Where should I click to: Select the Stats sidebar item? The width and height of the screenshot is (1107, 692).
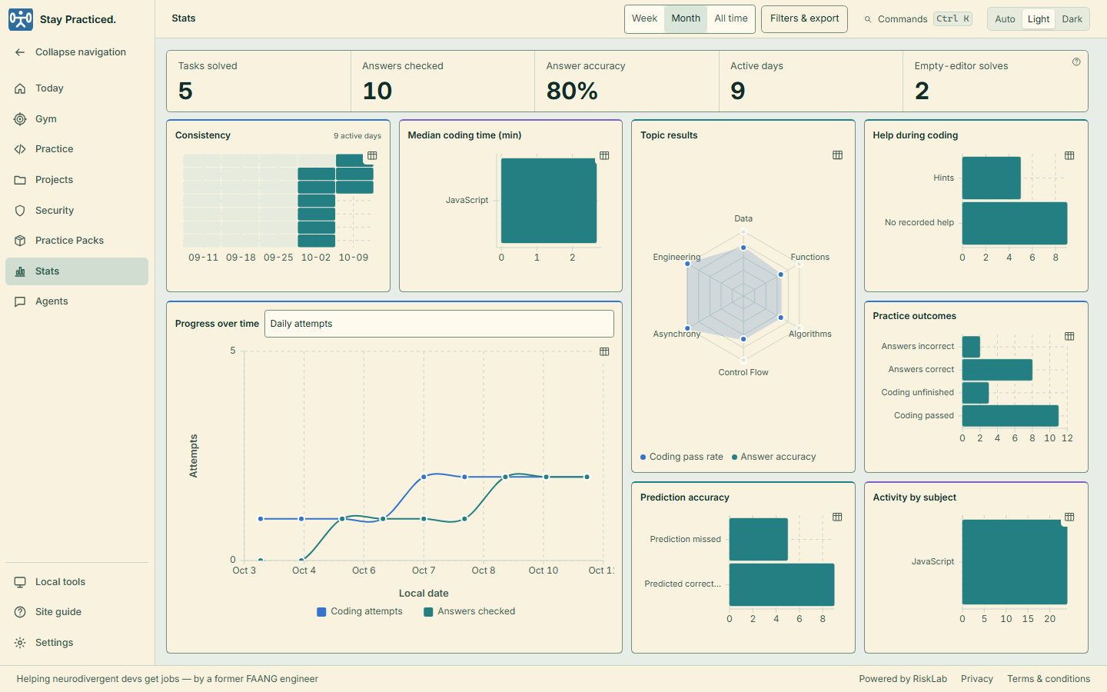click(x=77, y=271)
